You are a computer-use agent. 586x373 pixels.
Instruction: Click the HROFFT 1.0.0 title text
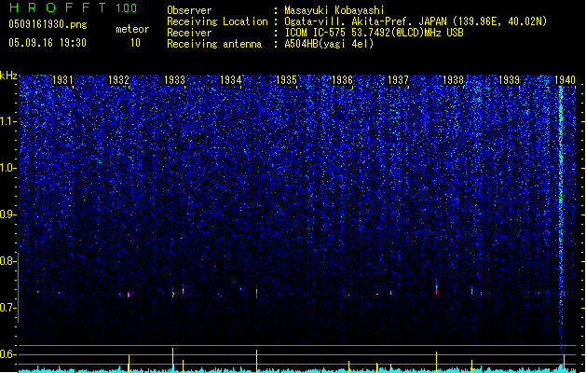[x=74, y=7]
